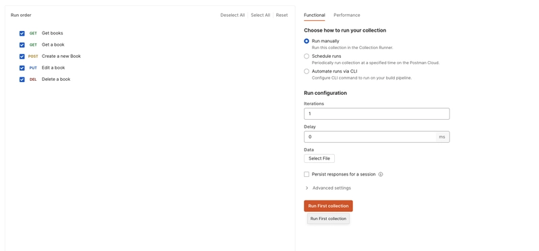Click the PUT method badge for Edit a book

coord(33,68)
